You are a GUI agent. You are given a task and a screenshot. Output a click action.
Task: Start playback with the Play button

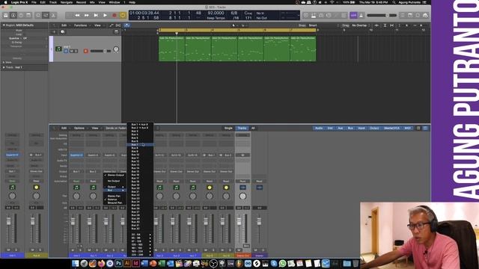click(105, 15)
